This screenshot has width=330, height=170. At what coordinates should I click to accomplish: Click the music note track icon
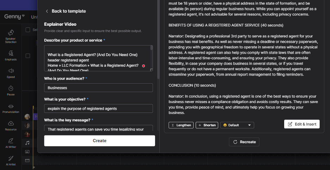pos(28,143)
